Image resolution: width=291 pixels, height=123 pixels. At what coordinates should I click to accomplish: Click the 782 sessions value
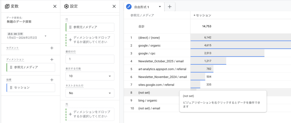pos(209,69)
